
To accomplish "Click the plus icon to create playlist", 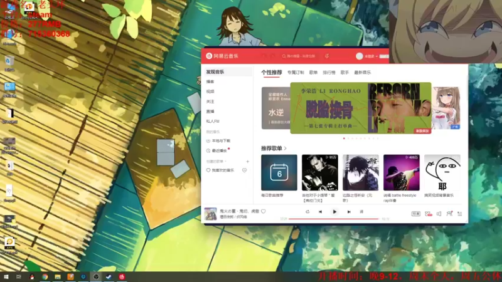I will point(247,162).
